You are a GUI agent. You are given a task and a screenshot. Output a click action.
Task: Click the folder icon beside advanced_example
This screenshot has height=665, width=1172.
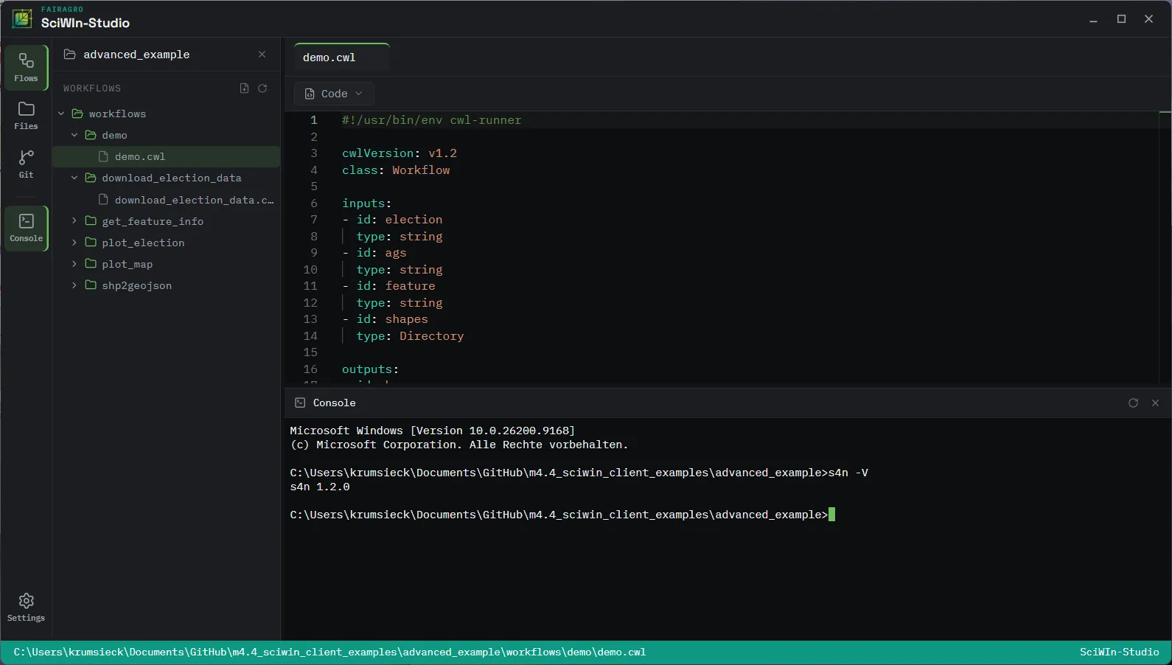70,55
